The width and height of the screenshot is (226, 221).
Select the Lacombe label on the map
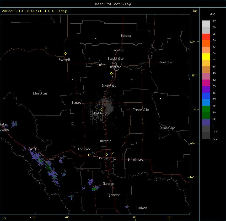(x=118, y=50)
